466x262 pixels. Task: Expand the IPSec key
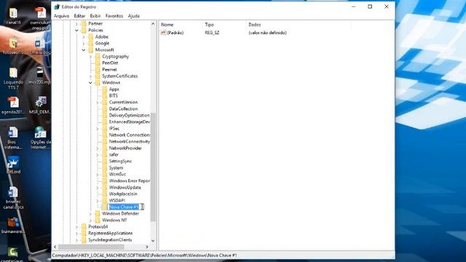coord(98,129)
